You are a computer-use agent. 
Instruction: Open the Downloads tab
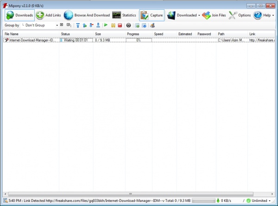pos(19,15)
